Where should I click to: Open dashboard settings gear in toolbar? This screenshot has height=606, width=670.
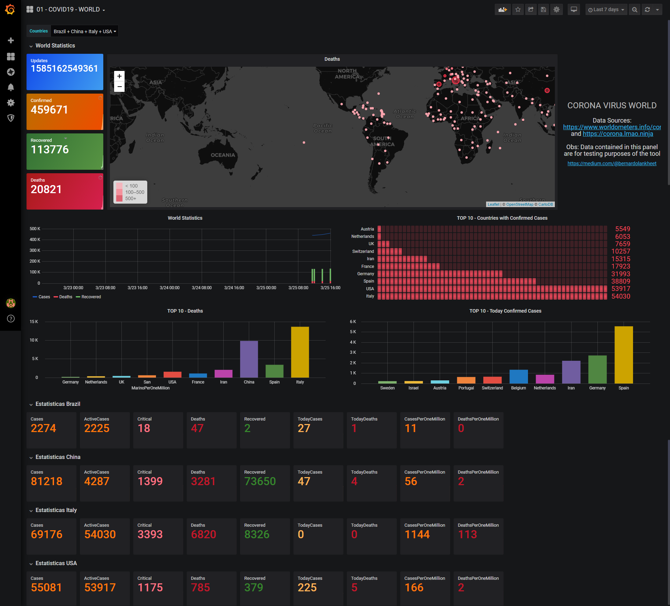[557, 10]
